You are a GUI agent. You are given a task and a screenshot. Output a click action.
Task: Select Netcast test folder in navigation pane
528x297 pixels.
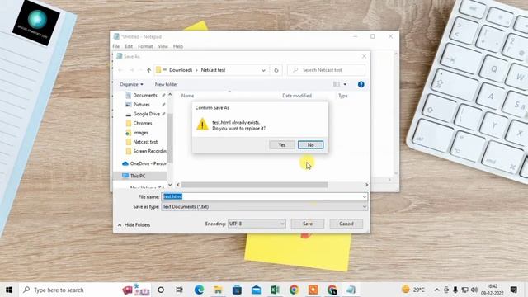tap(145, 142)
